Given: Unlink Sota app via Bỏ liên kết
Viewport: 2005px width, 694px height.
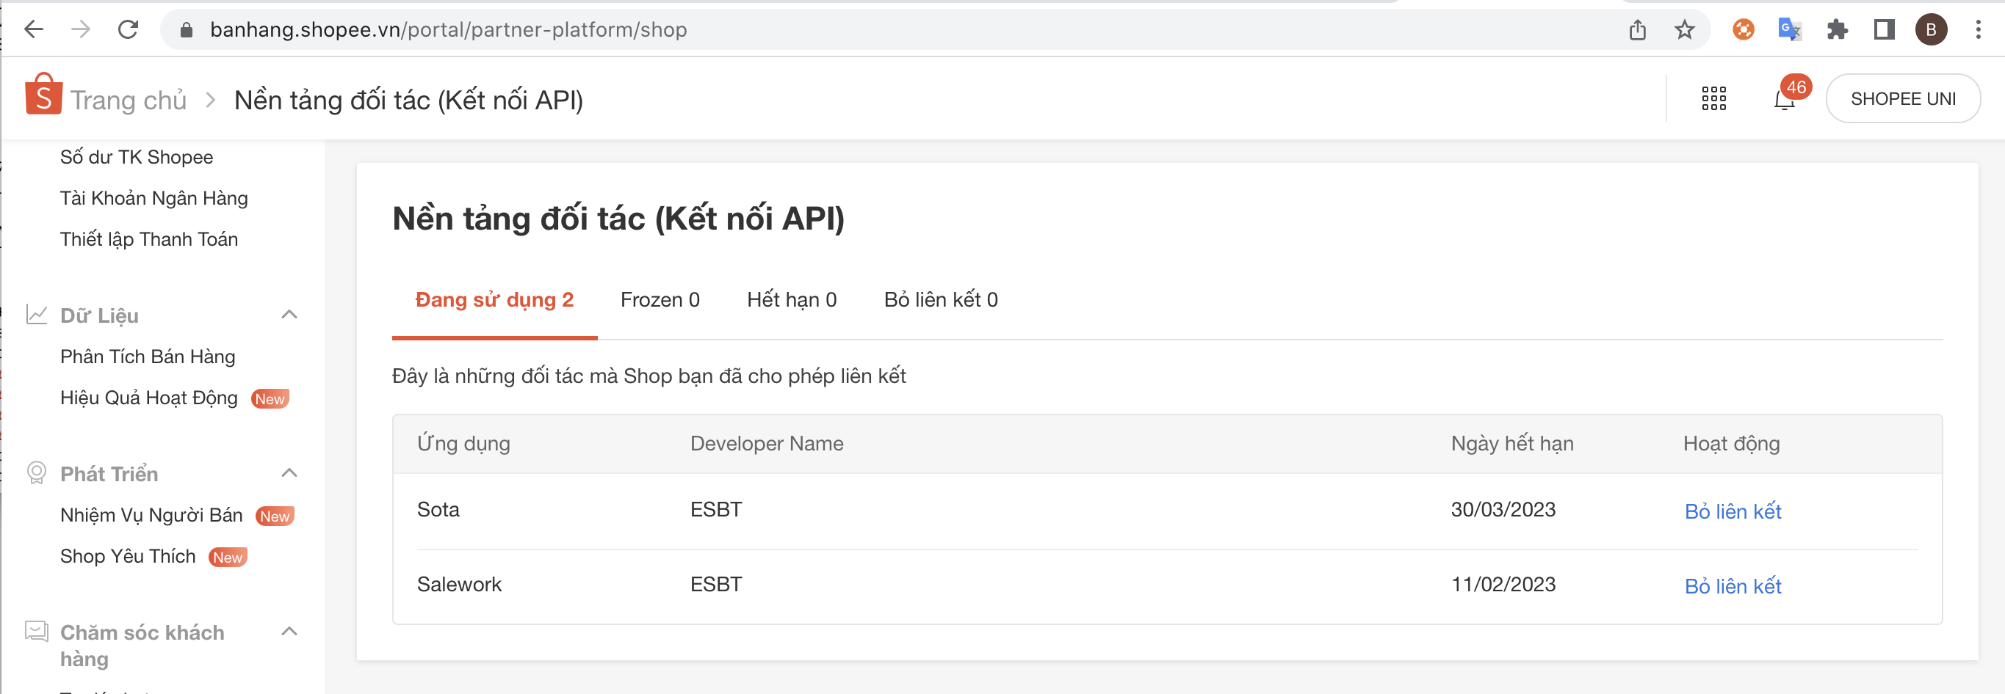Looking at the screenshot, I should click(1732, 511).
